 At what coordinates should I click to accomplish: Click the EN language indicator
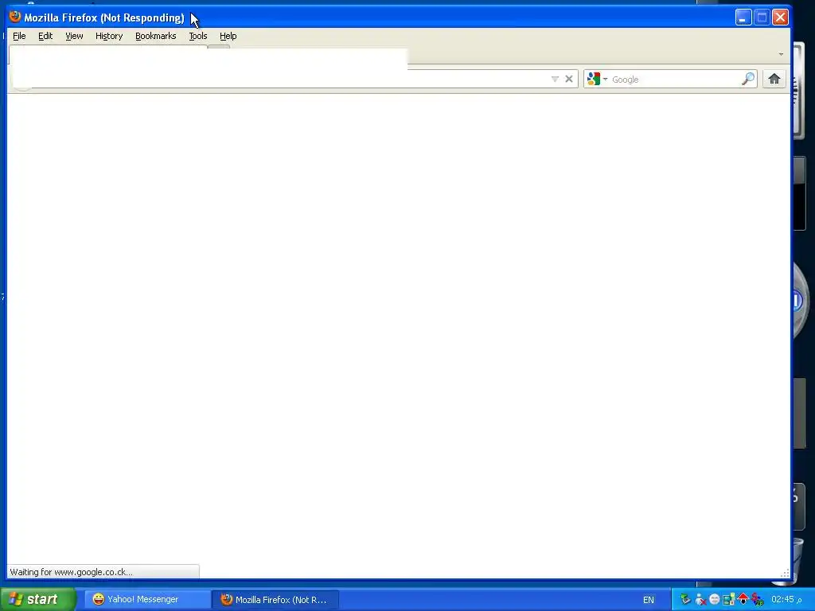pos(648,600)
